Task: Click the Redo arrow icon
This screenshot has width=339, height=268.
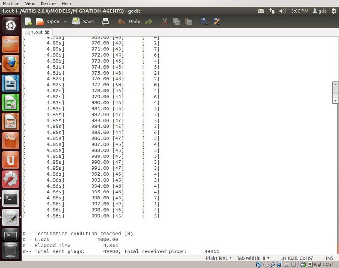Action: point(149,22)
